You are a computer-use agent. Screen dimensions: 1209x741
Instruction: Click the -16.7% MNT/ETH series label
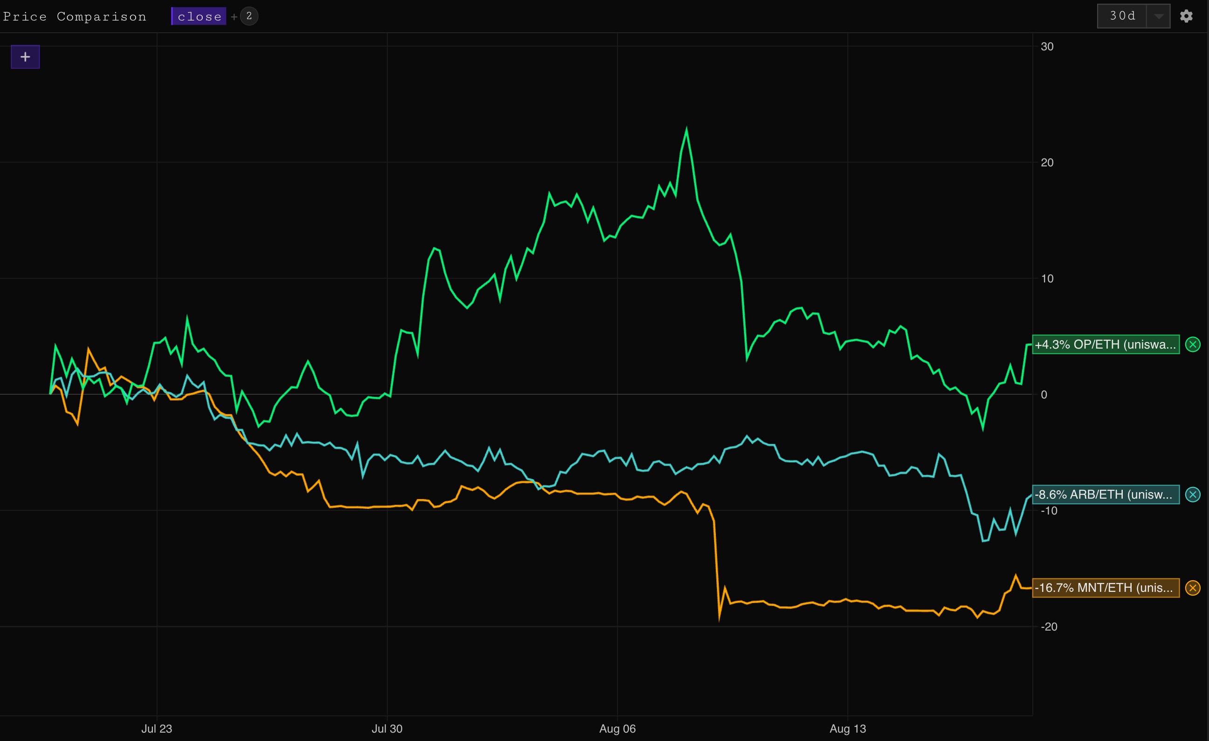click(1106, 587)
